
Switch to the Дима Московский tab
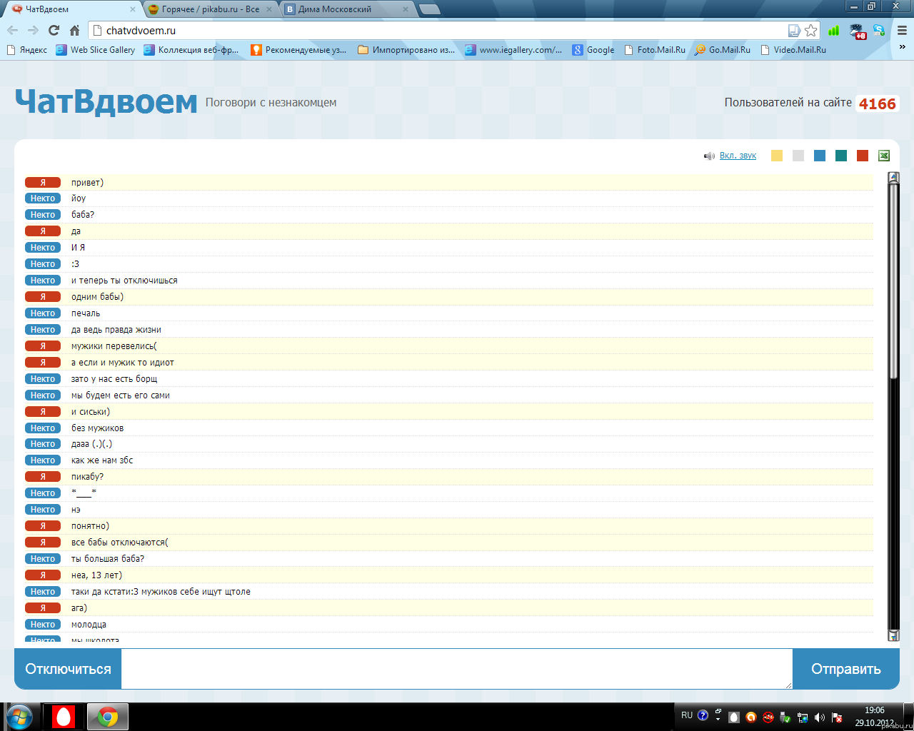click(x=346, y=9)
